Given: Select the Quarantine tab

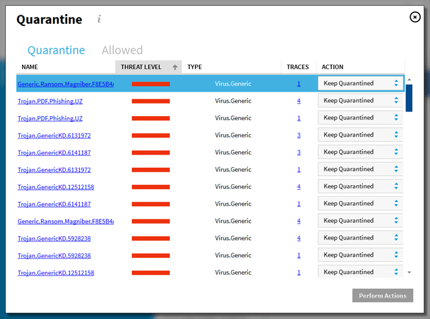Looking at the screenshot, I should pyautogui.click(x=56, y=50).
